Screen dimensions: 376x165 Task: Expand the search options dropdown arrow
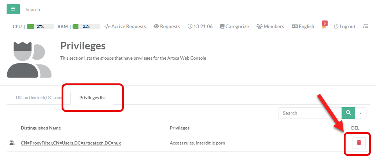(361, 113)
